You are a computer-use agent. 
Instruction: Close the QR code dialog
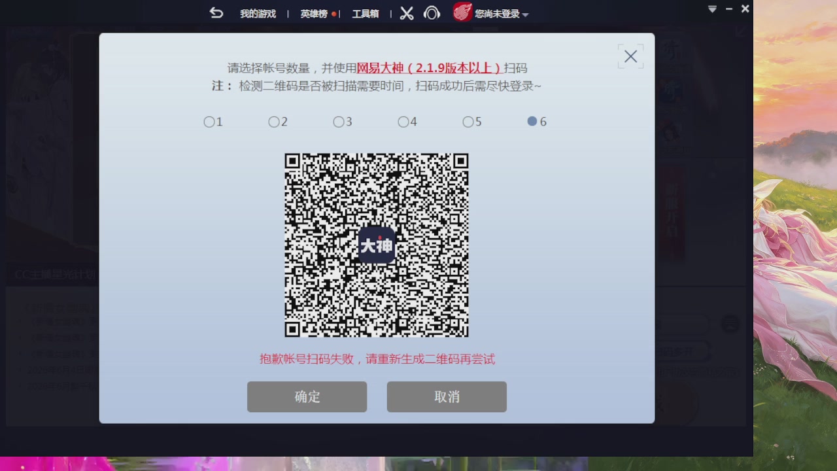(630, 57)
